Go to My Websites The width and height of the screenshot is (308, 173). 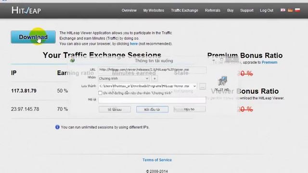tap(154, 11)
